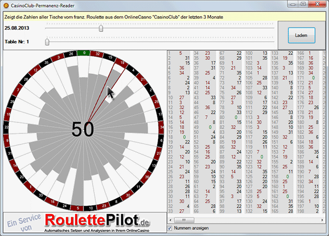Click spin row 198 showing black 2

tap(308, 211)
